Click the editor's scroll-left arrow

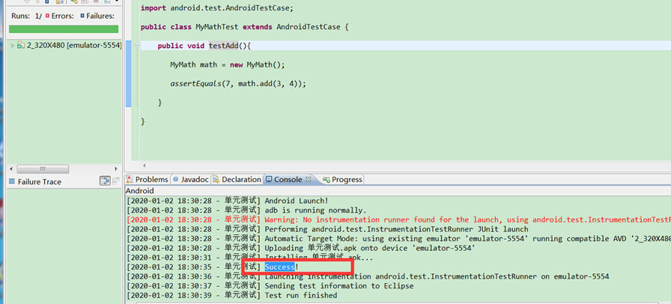tap(145, 165)
